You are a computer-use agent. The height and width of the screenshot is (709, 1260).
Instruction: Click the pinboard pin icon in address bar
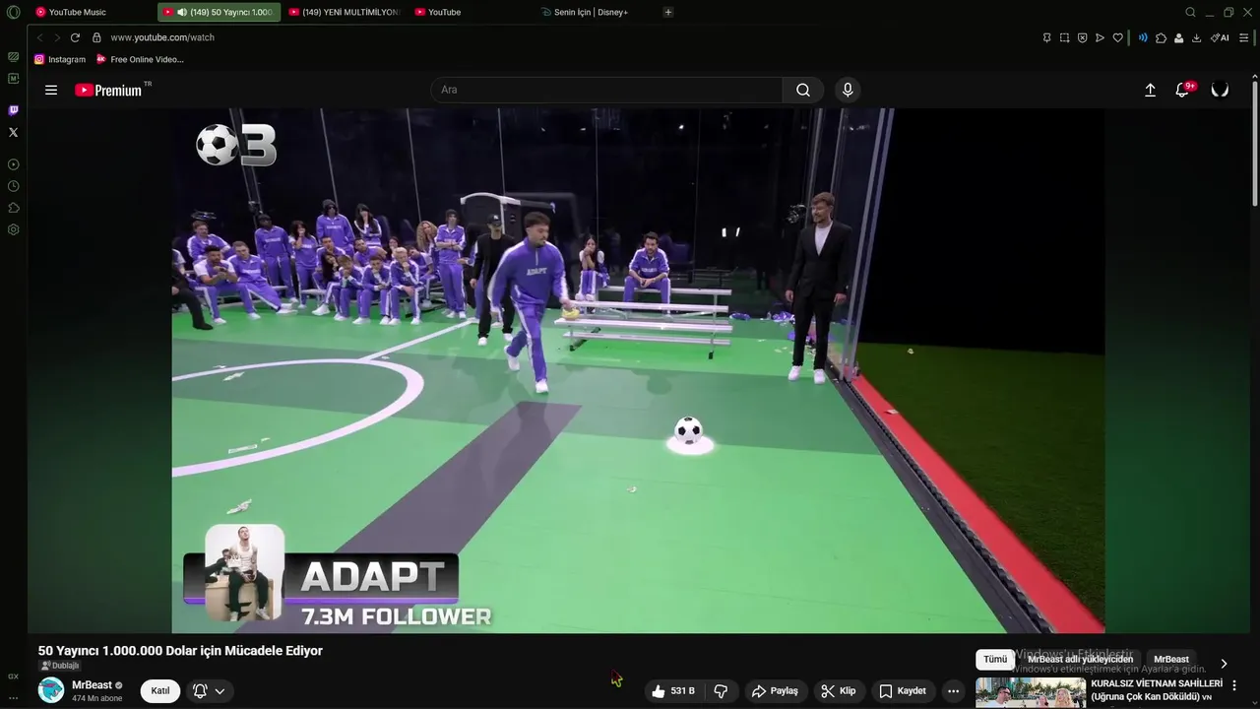(1046, 37)
